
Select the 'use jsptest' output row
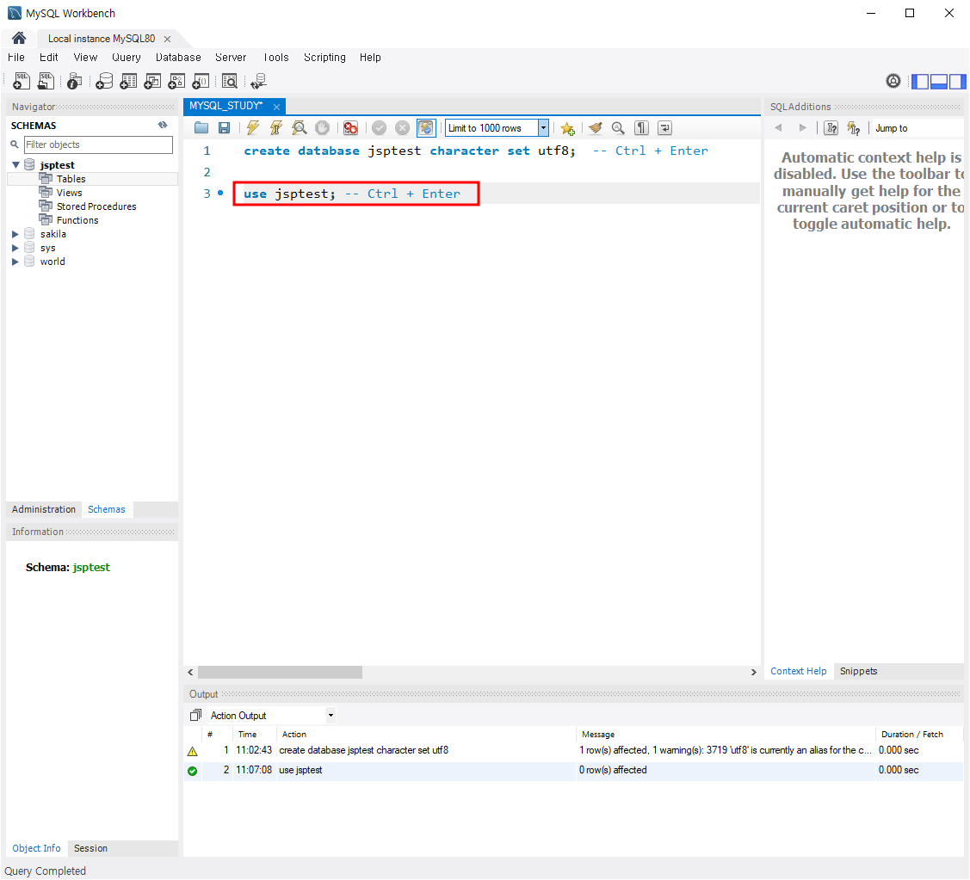point(573,770)
